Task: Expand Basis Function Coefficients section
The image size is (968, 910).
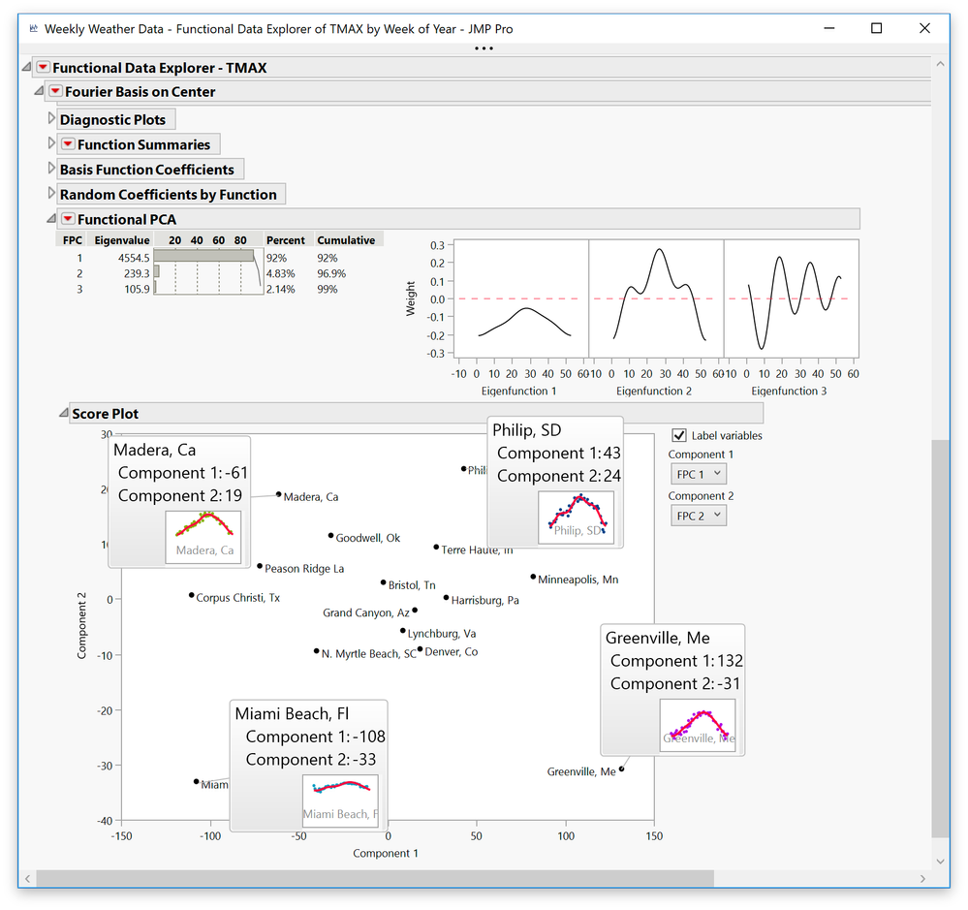Action: 51,168
